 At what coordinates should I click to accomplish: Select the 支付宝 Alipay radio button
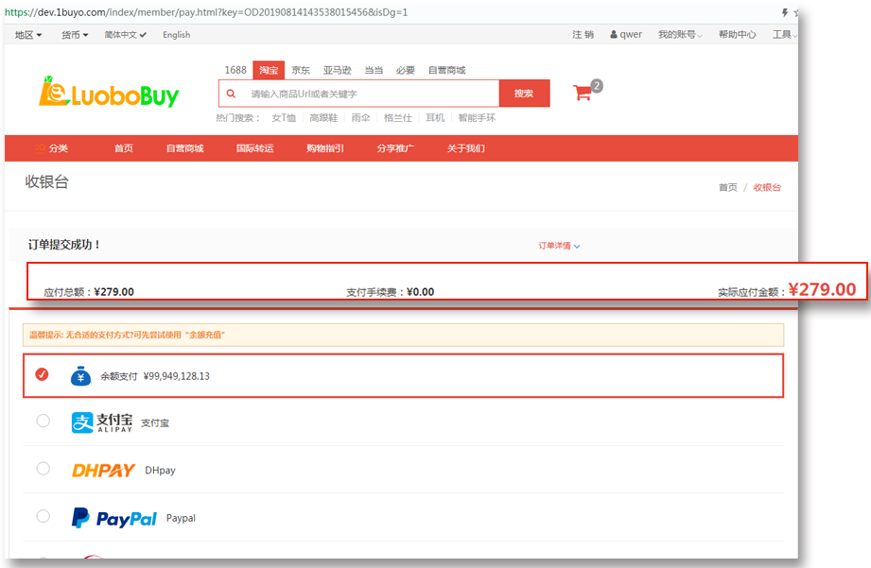point(43,421)
